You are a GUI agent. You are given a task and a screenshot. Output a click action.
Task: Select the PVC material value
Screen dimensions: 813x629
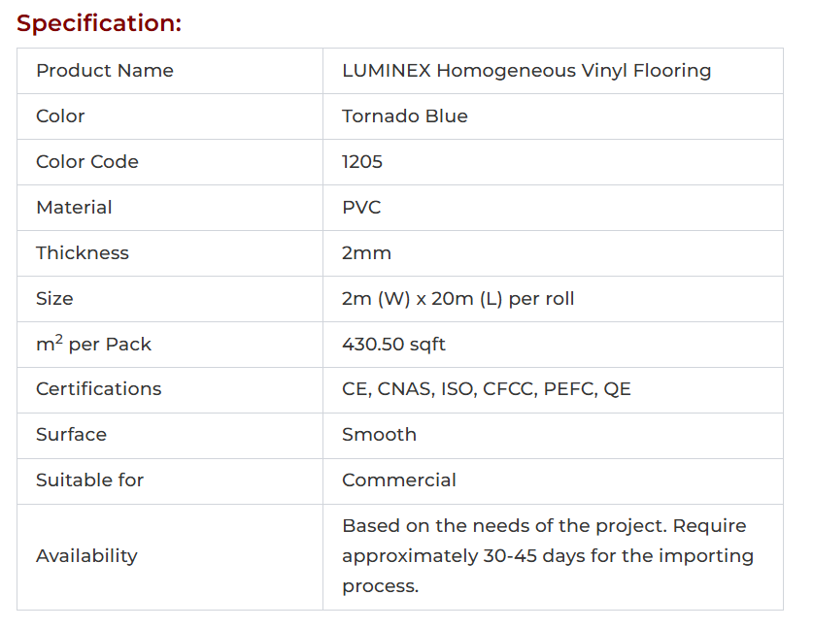tap(361, 208)
